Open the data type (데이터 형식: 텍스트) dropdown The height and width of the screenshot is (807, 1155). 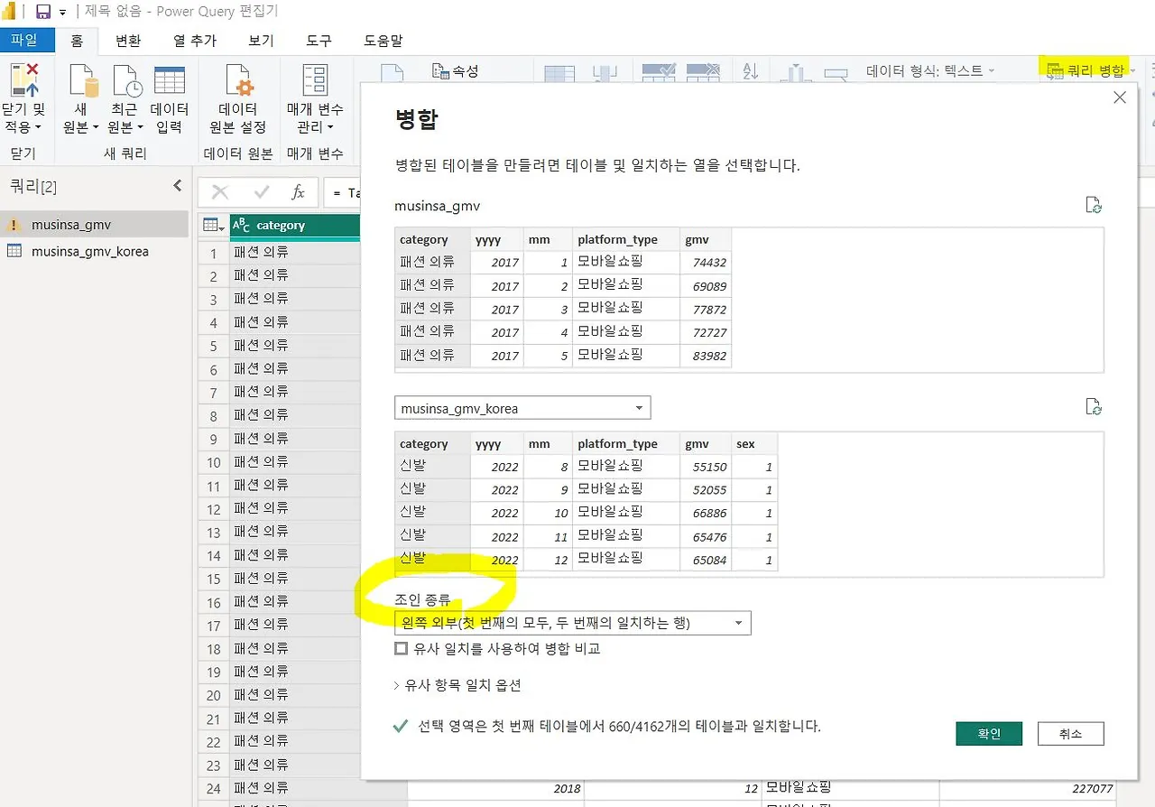930,70
